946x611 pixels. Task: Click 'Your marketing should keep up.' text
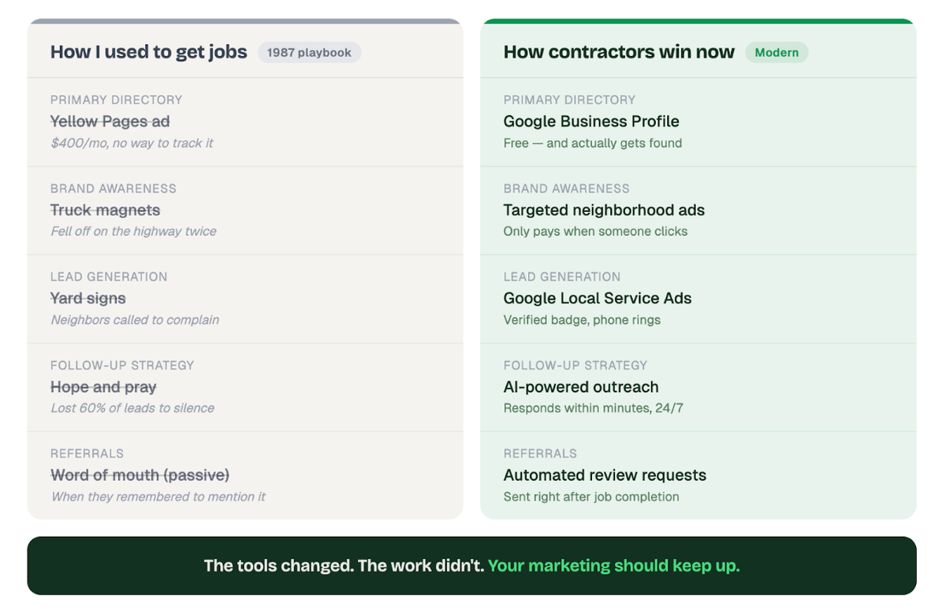coord(613,566)
